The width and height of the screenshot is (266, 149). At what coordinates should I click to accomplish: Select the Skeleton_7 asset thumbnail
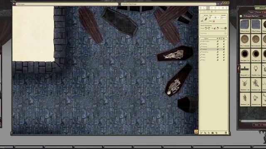pyautogui.click(x=245, y=99)
